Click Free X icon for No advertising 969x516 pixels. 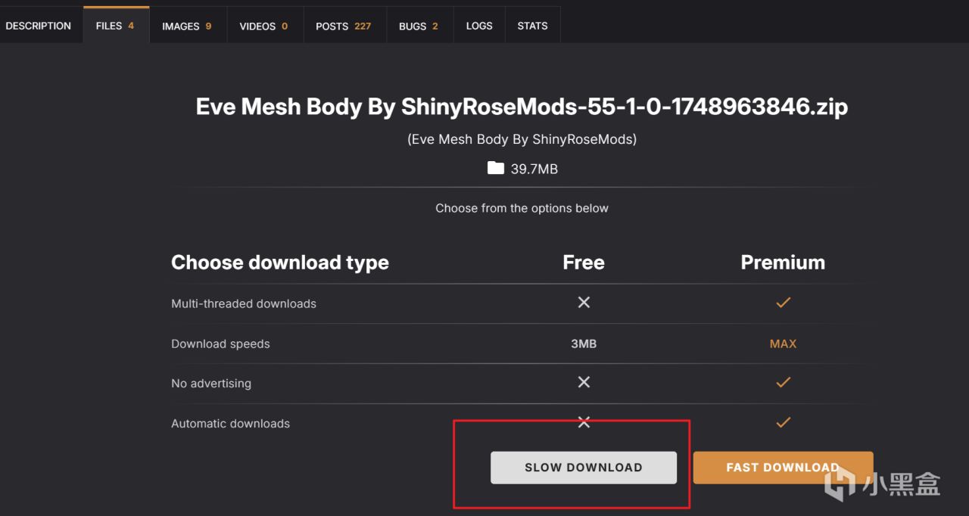click(x=584, y=383)
